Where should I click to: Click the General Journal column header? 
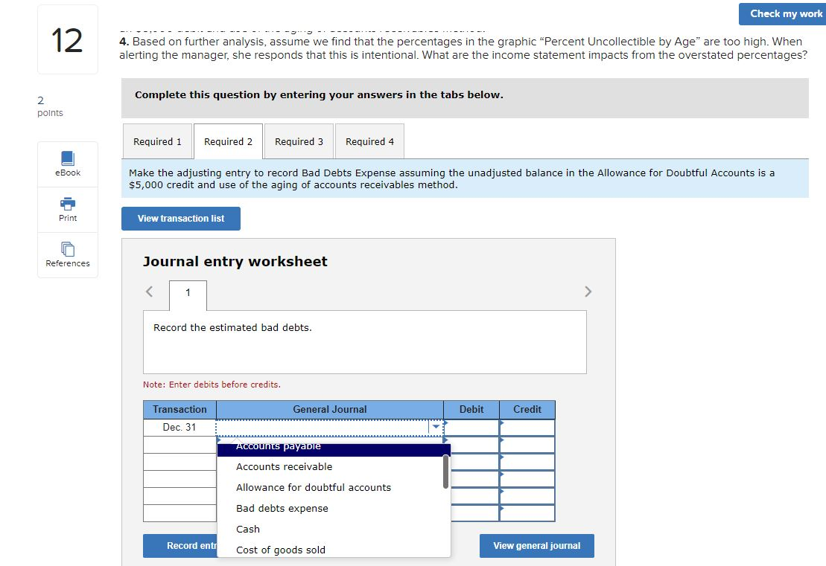(330, 409)
